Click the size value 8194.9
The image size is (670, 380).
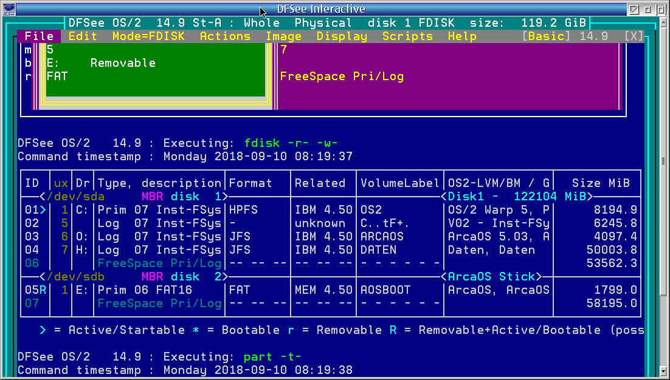(x=615, y=210)
